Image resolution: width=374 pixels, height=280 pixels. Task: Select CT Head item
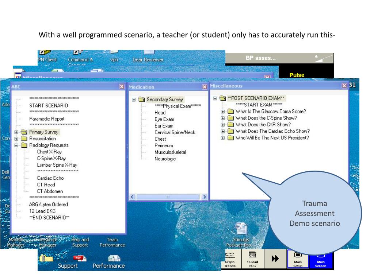tap(46, 185)
